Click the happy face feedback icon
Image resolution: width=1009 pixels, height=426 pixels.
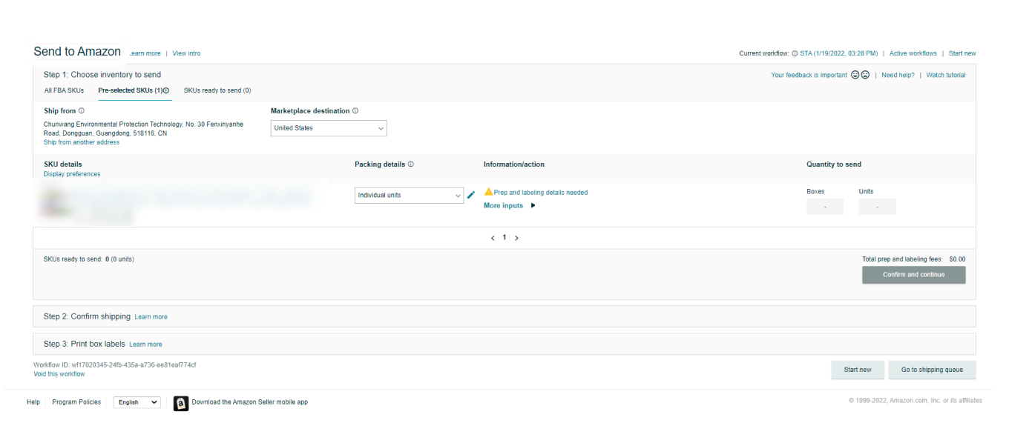click(855, 75)
